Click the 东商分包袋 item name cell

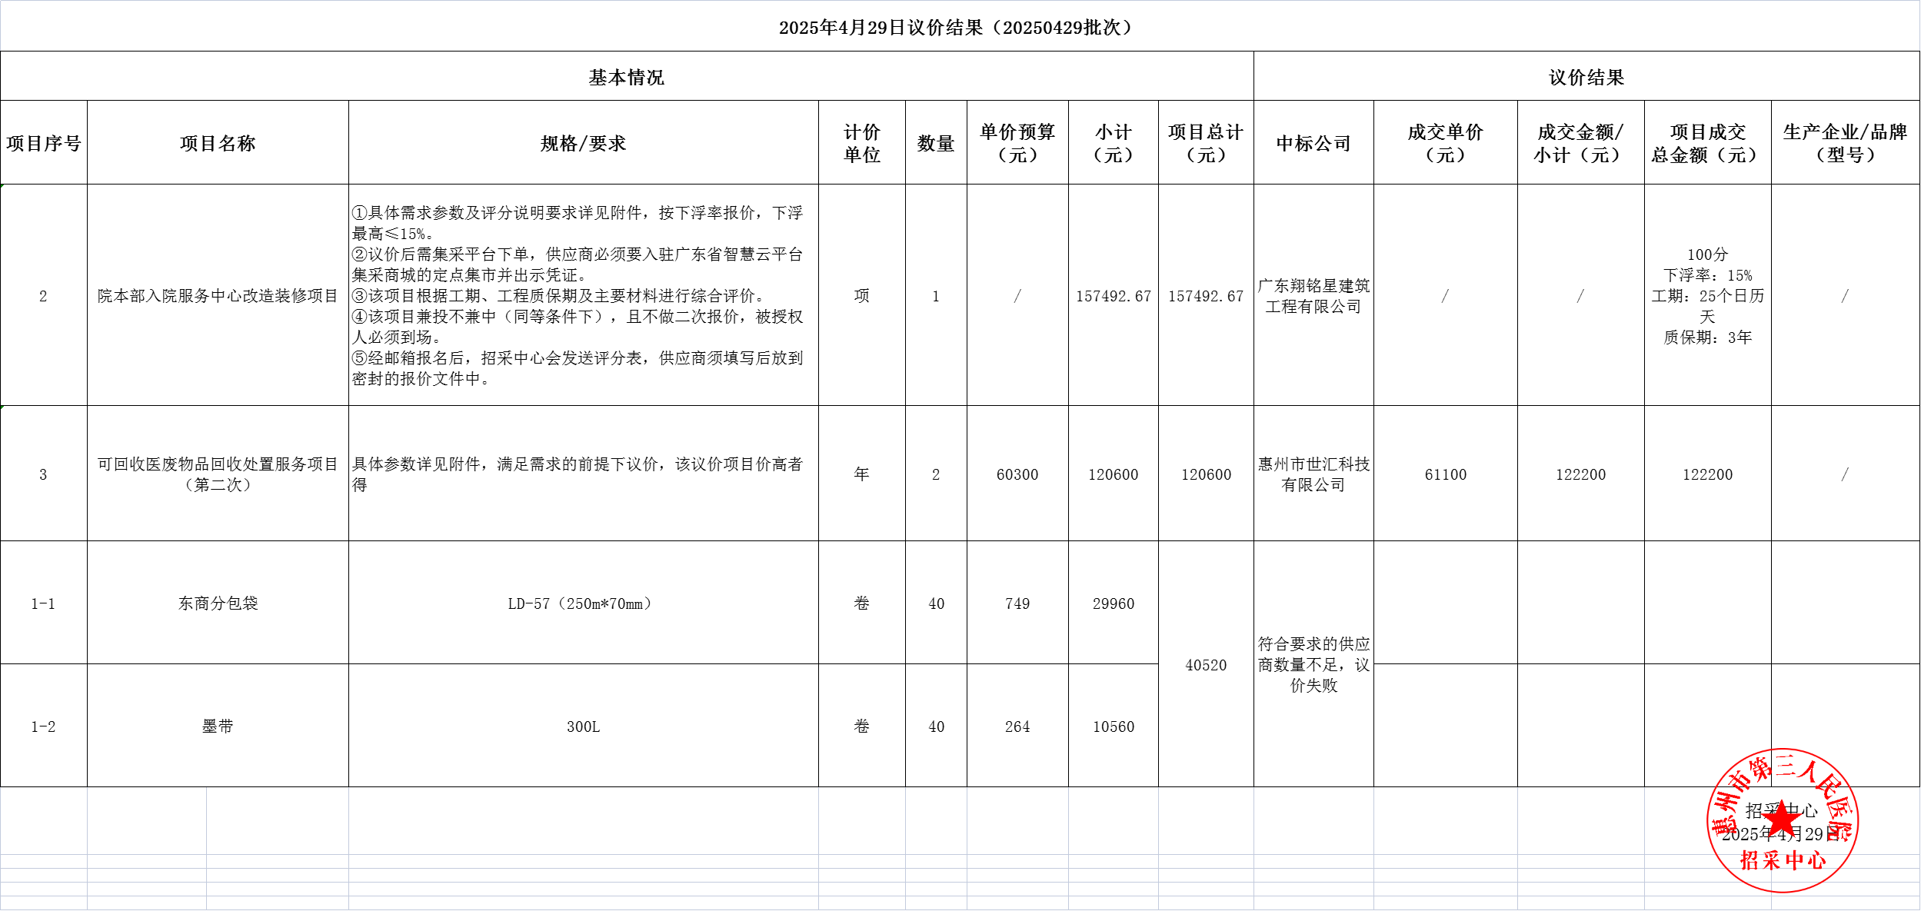pos(218,603)
